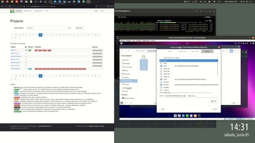Click the orange icon in Budgie dock

(195, 116)
